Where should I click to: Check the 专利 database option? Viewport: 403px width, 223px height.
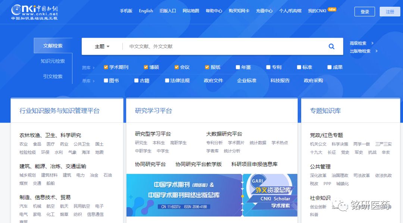pos(268,67)
